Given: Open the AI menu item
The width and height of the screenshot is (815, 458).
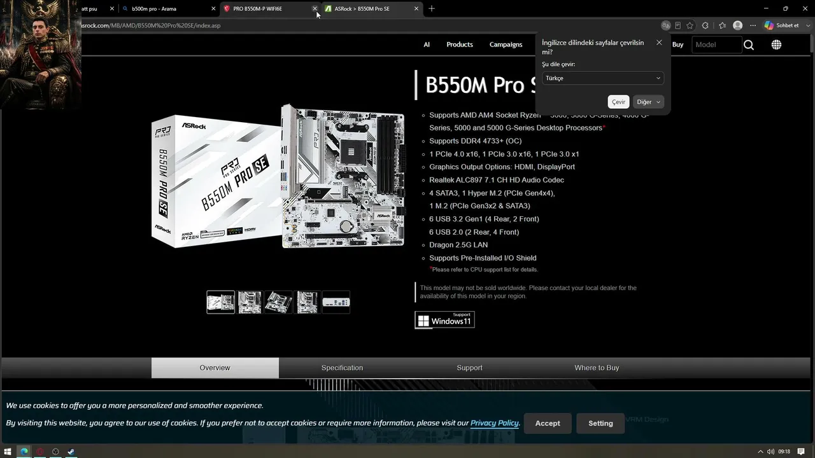Looking at the screenshot, I should coord(427,45).
